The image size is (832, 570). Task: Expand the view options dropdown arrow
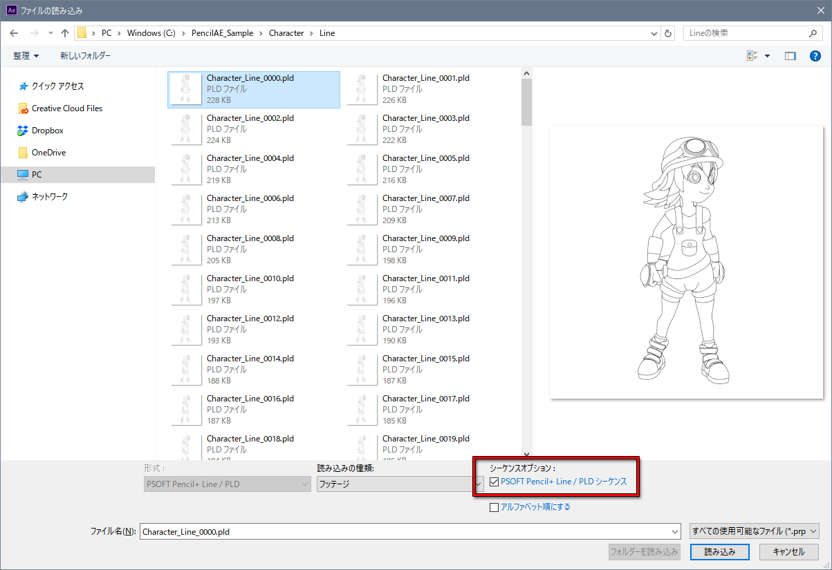pyautogui.click(x=767, y=56)
